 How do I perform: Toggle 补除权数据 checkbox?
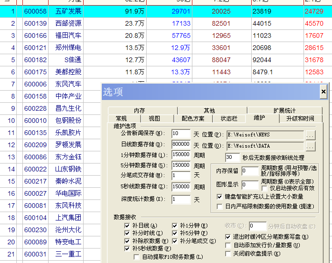click(127, 241)
